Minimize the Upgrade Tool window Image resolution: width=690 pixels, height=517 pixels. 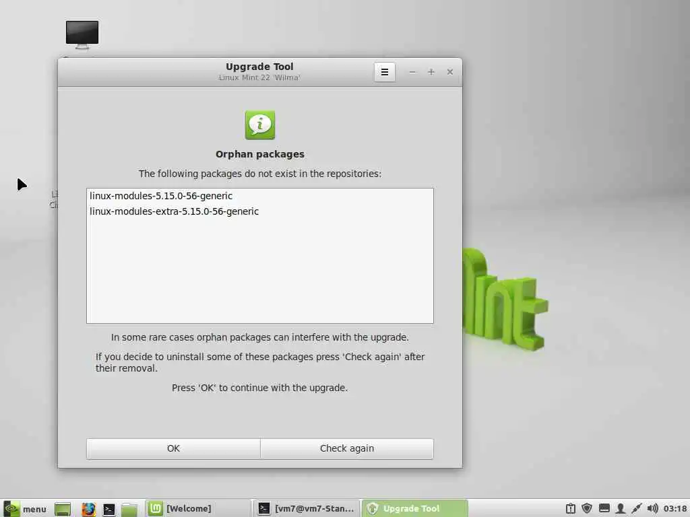coord(412,72)
